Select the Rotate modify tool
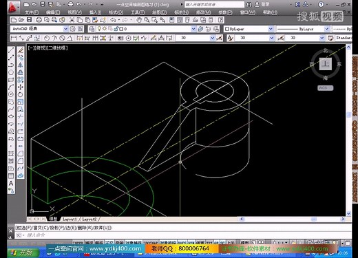Viewport: 358px width, 258px height. tap(21, 94)
